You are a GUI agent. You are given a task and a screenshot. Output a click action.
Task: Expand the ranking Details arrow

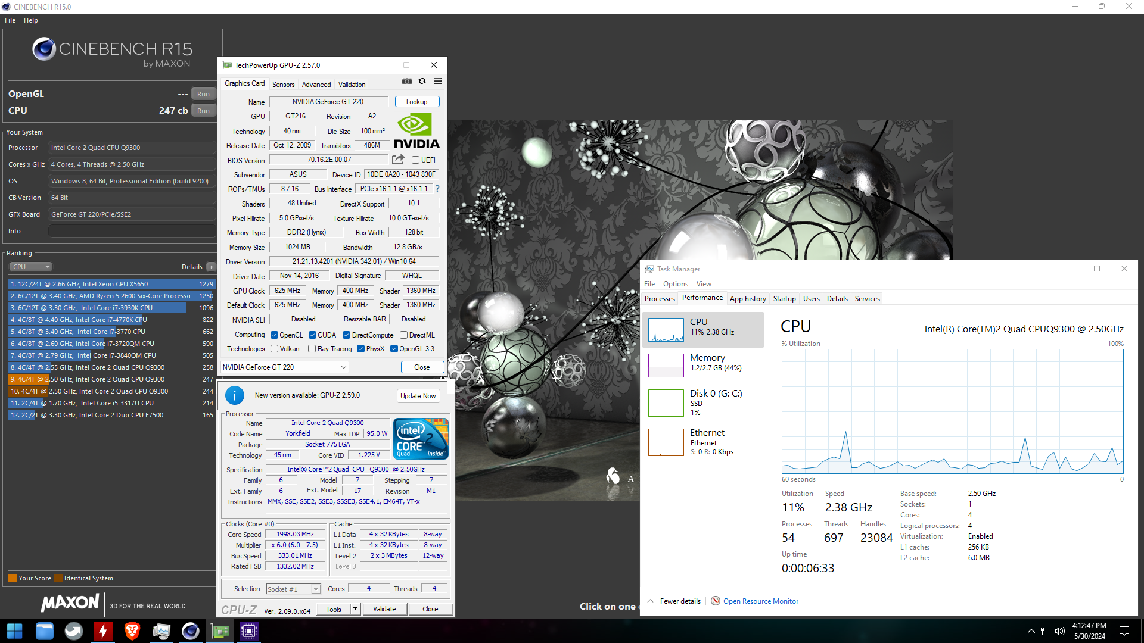212,267
